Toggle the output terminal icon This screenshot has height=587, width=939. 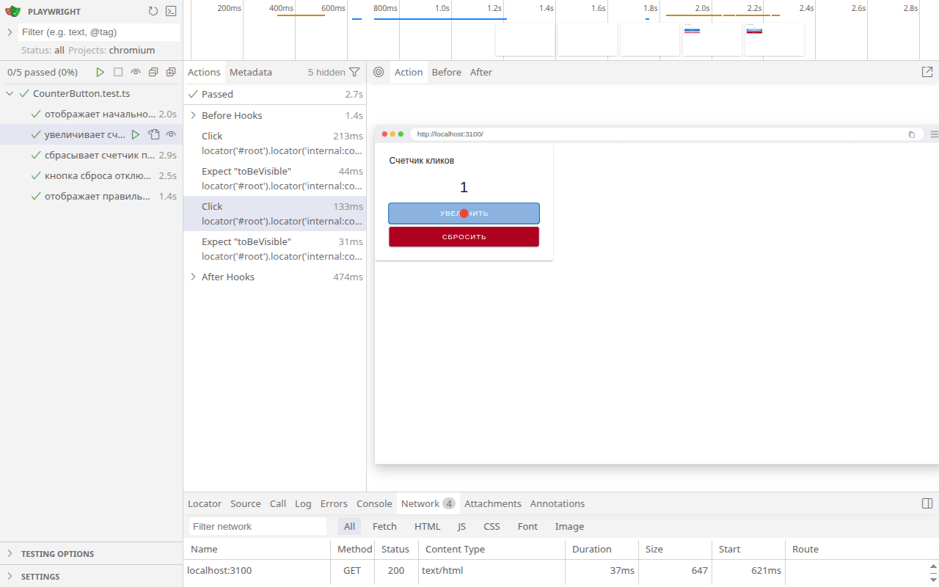(x=171, y=11)
